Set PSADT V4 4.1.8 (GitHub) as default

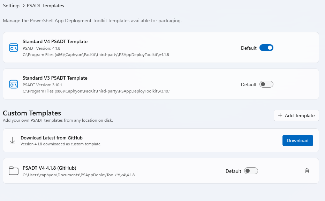coord(251,171)
